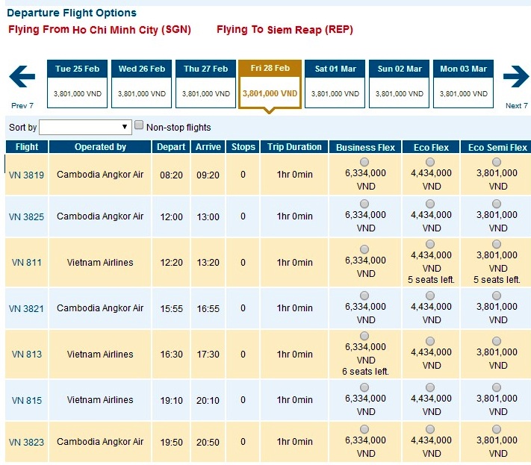Select Business Flex fare for flight VN 3819

pos(365,162)
